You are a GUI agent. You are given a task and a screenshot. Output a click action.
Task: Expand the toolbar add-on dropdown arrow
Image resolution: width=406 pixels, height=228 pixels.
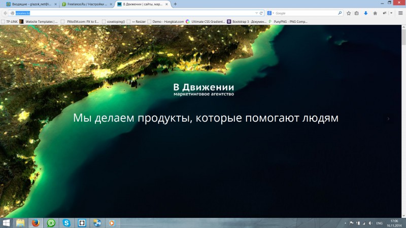391,13
